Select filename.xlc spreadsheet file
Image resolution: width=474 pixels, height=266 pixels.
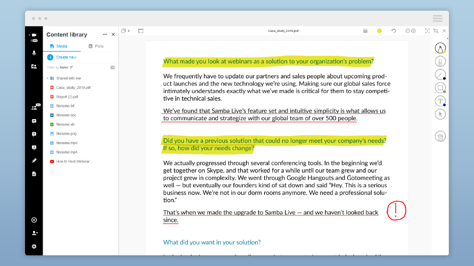point(62,124)
